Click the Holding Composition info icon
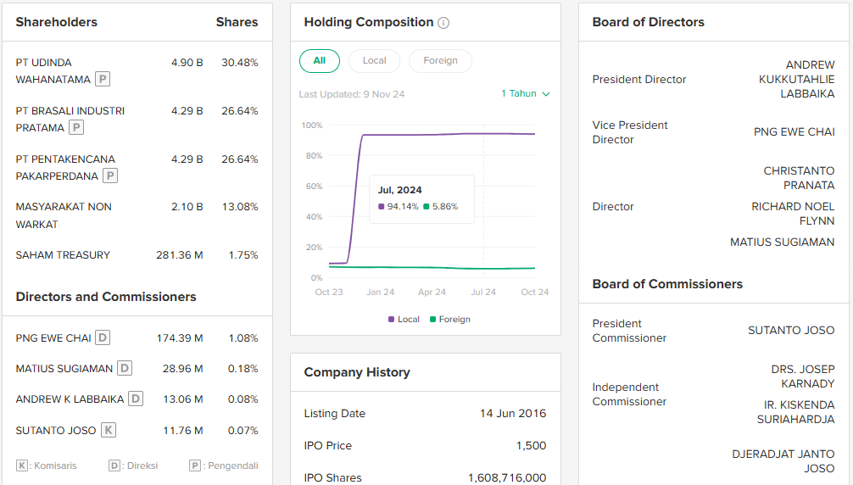 443,23
